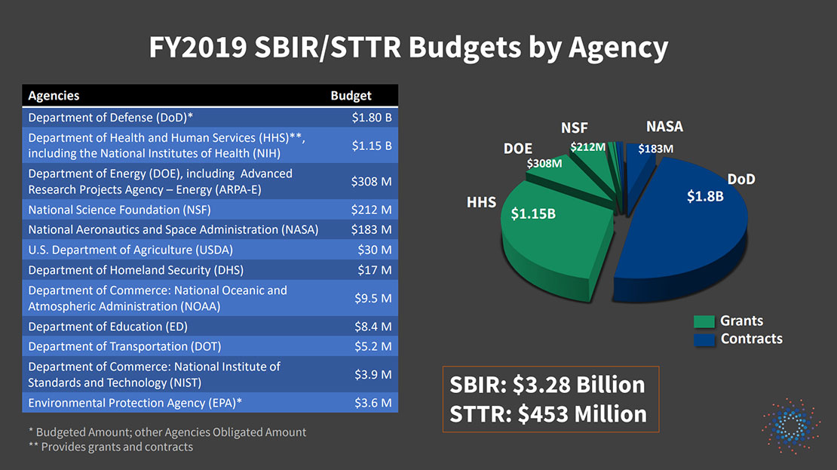This screenshot has width=837, height=470.
Task: Click the green Grants legend swatch
Action: 704,321
